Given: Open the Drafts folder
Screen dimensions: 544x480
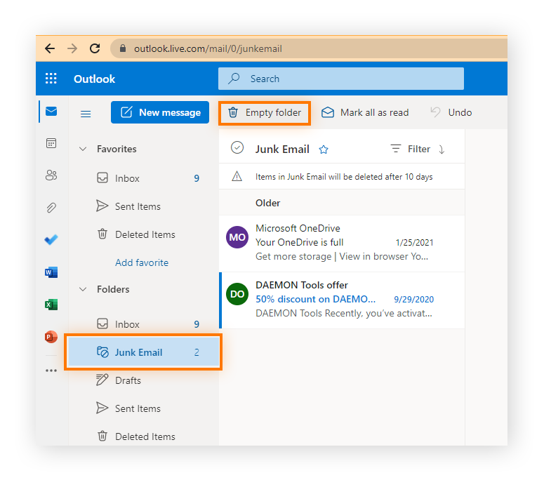Looking at the screenshot, I should (144, 380).
